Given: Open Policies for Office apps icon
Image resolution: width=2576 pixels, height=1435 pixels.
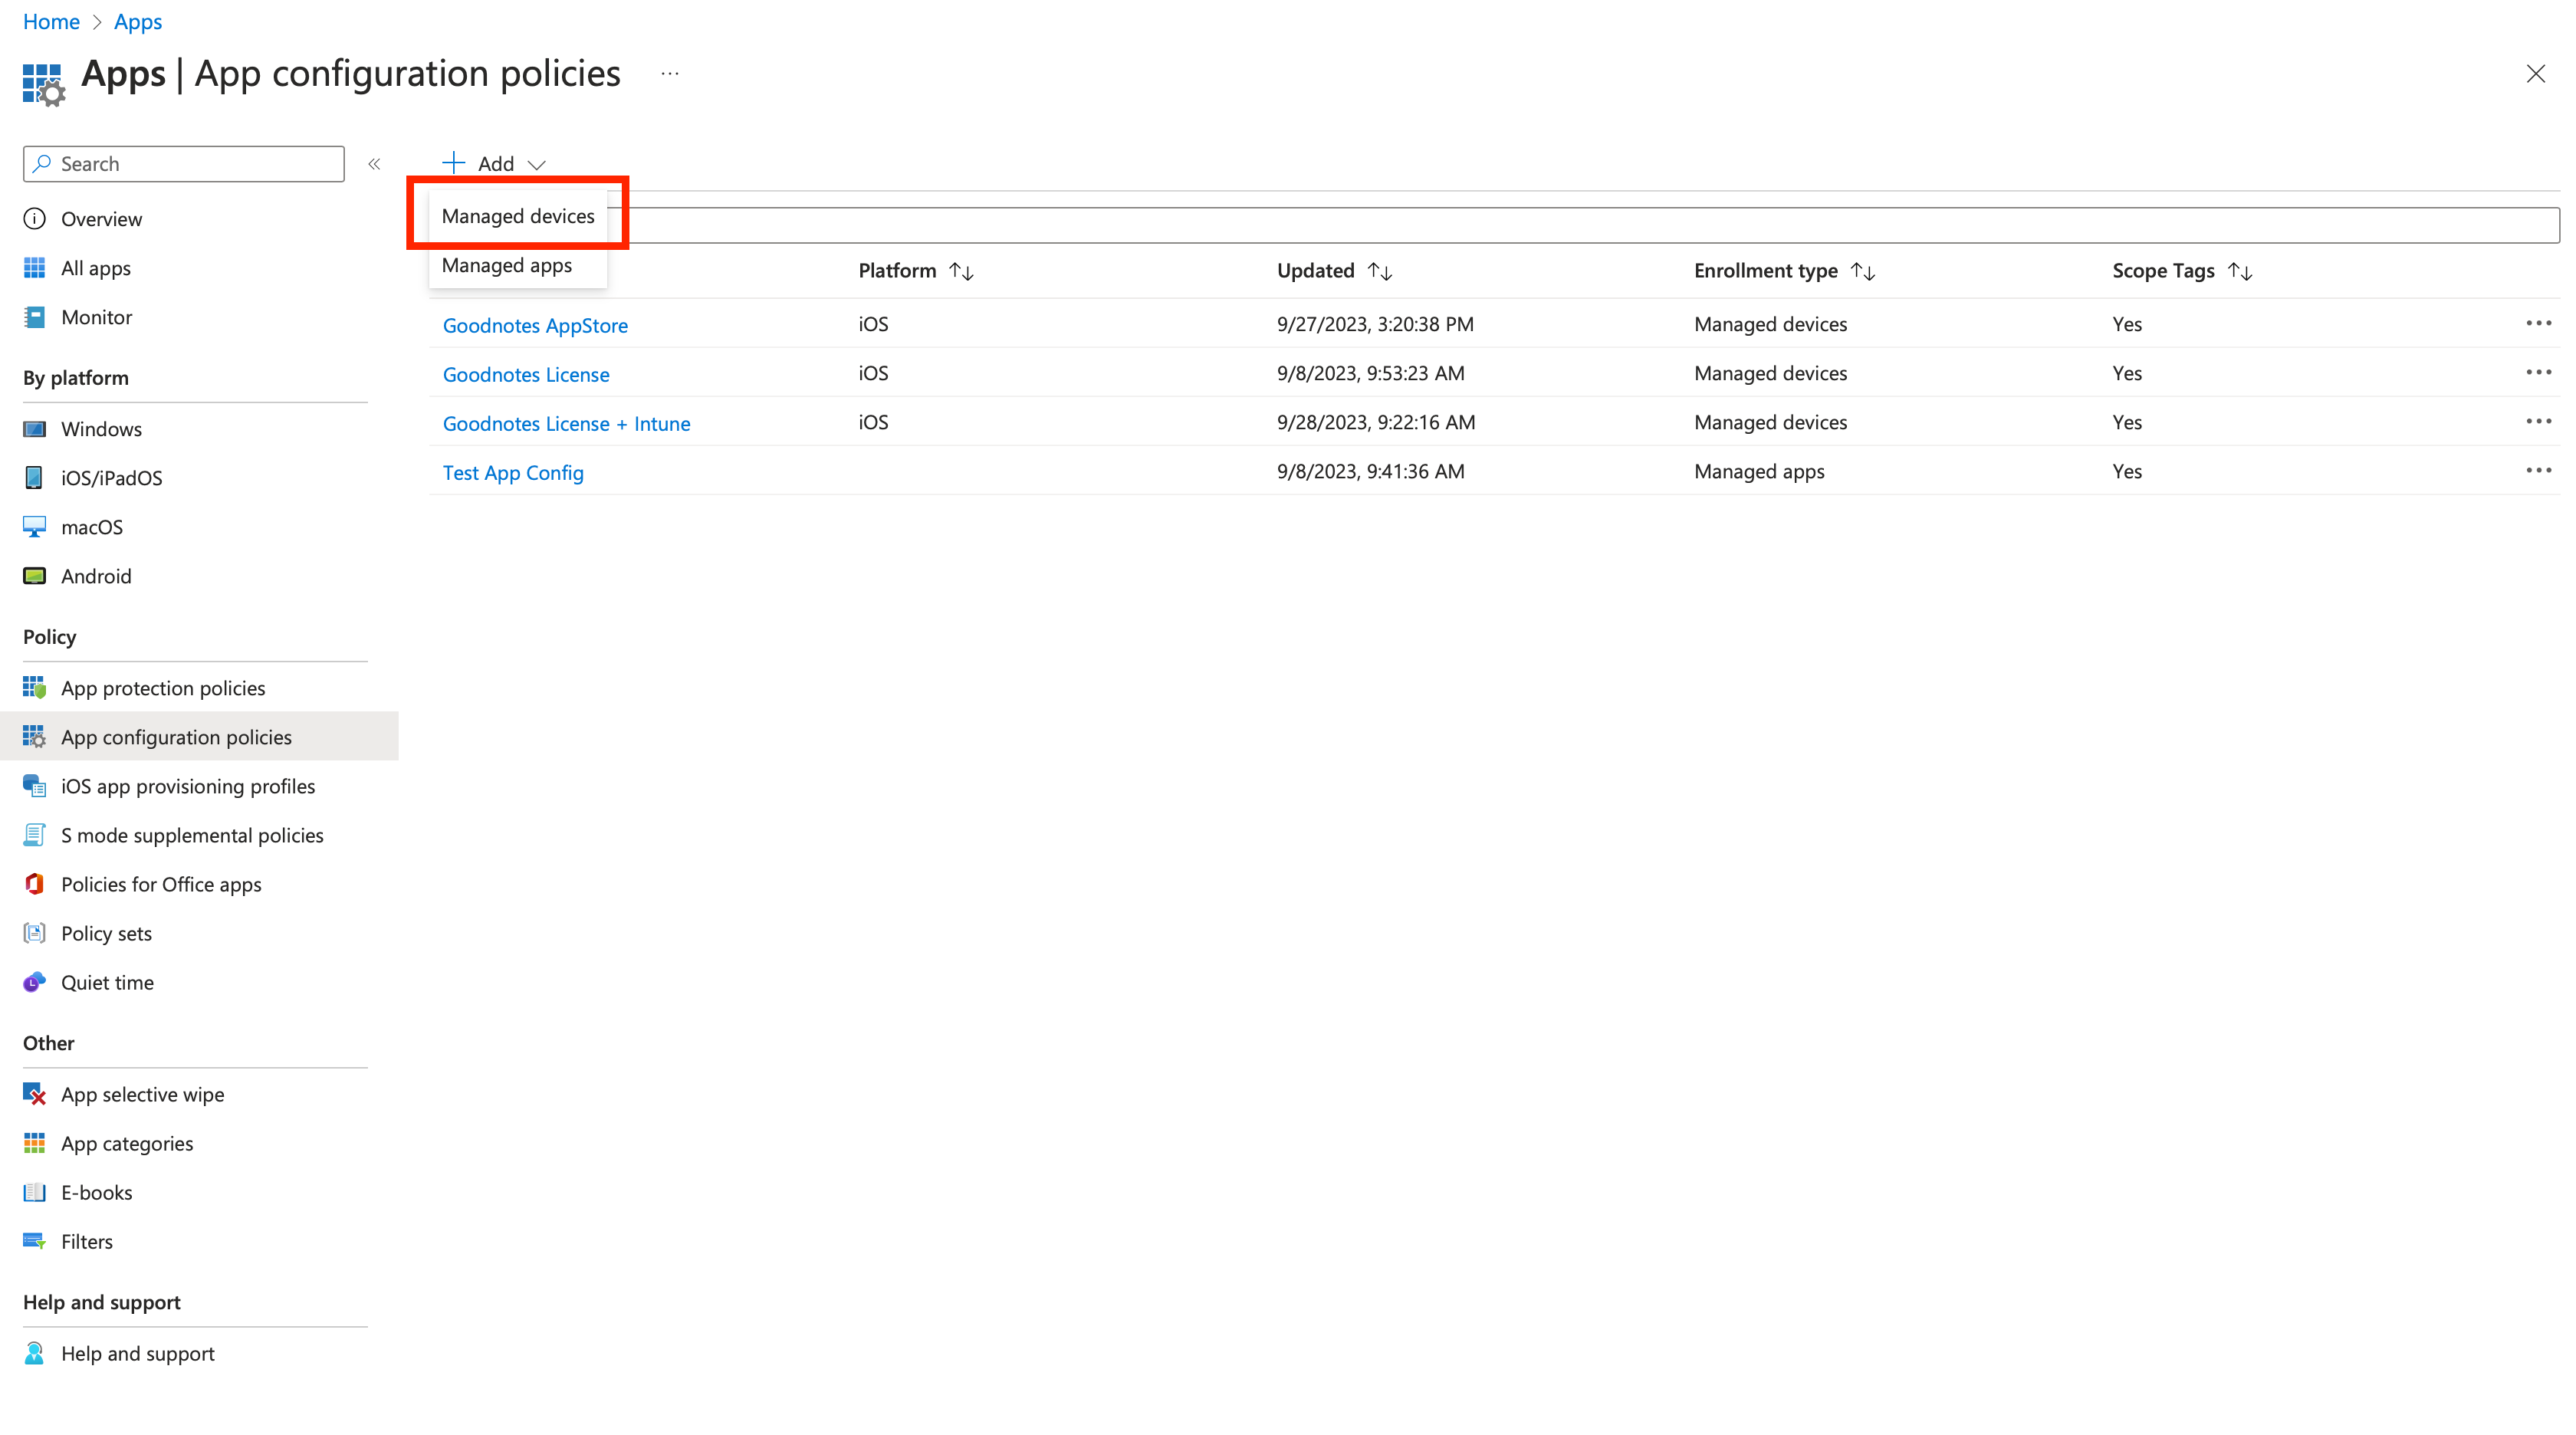Looking at the screenshot, I should (x=34, y=884).
